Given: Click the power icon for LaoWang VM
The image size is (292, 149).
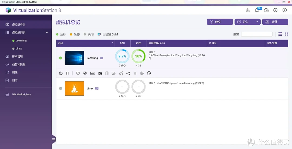Looking at the screenshot, I should (x=61, y=73).
